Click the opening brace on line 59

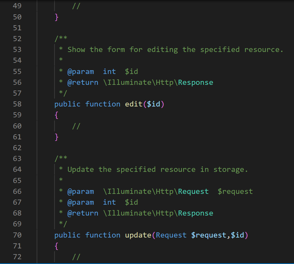pyautogui.click(x=56, y=115)
